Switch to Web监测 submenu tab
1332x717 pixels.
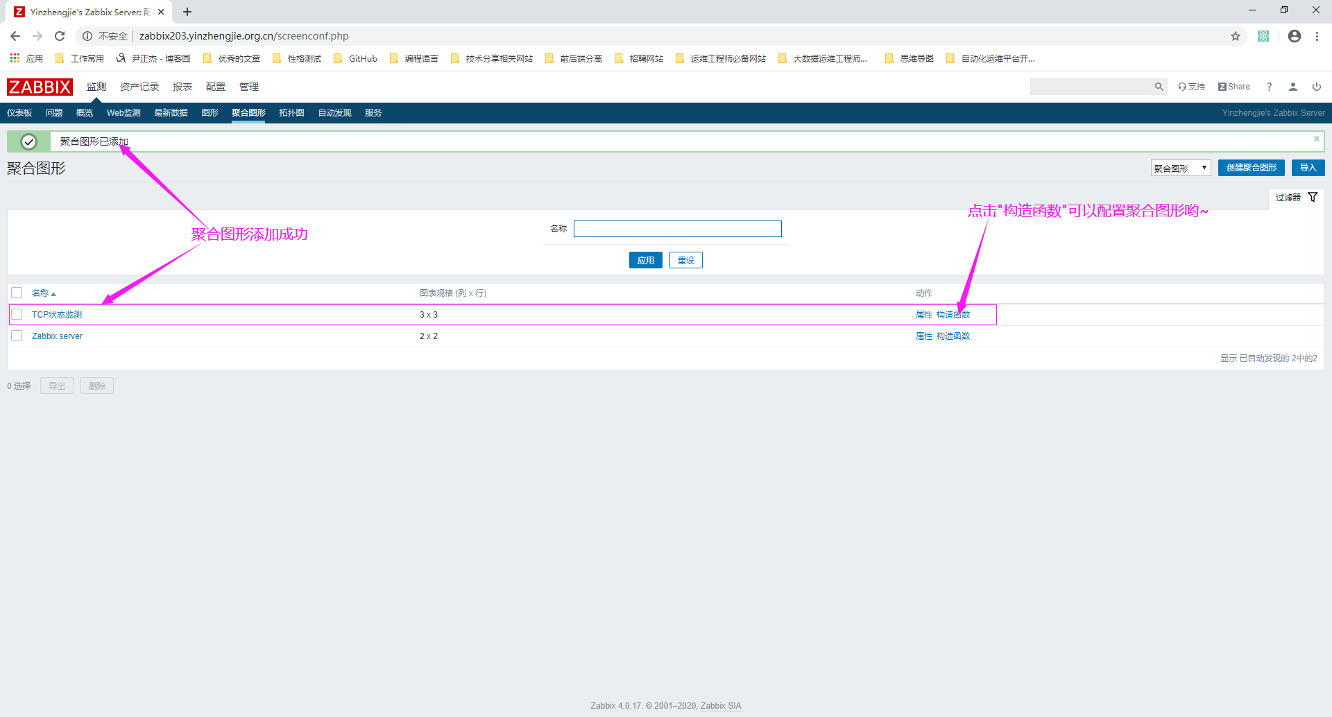tap(123, 113)
